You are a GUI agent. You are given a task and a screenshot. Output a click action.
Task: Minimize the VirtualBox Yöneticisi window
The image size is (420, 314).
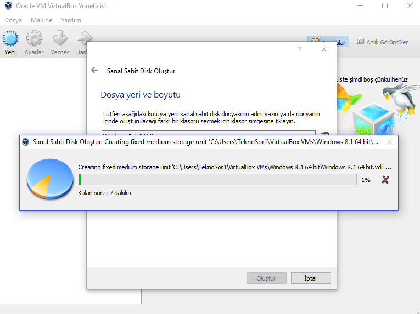pos(360,5)
